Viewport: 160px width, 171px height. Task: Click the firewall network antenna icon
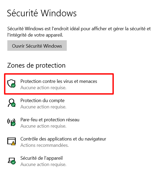click(x=11, y=122)
